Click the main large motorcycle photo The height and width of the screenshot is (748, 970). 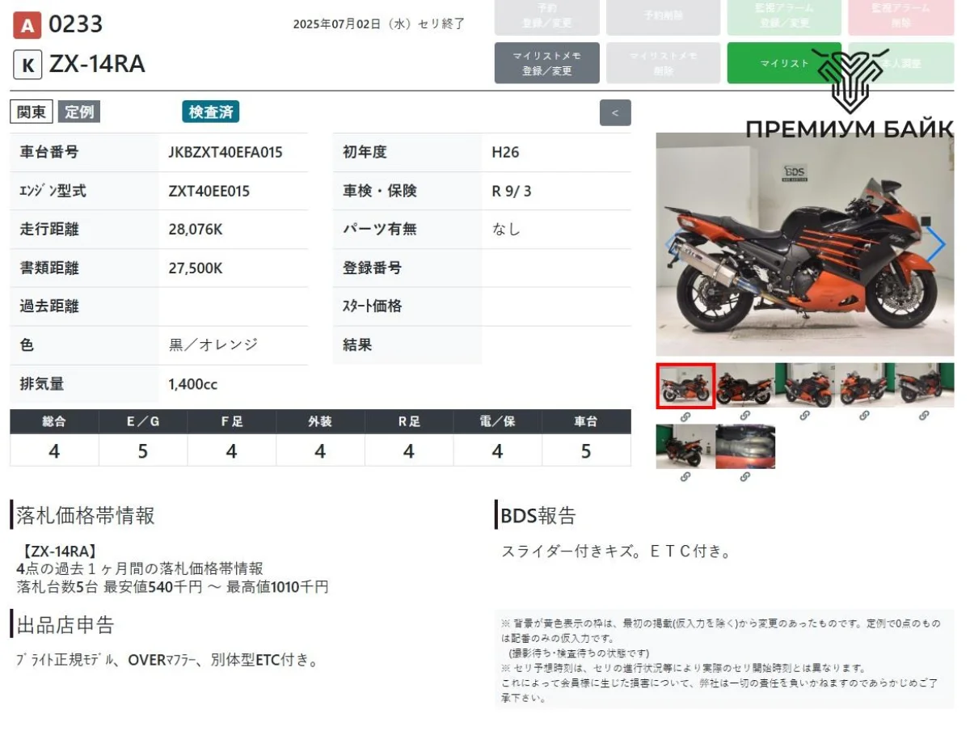(x=804, y=244)
